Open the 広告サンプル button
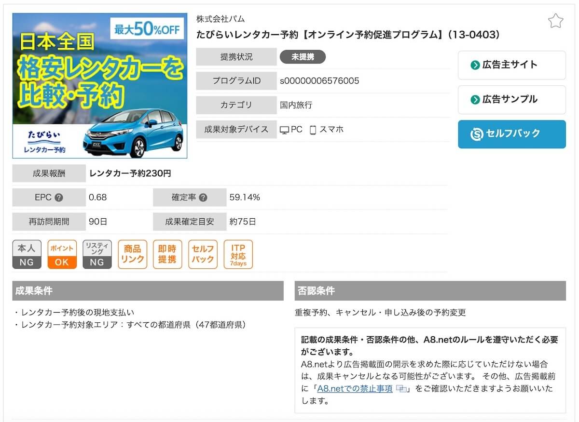Image resolution: width=579 pixels, height=422 pixels. pyautogui.click(x=511, y=100)
